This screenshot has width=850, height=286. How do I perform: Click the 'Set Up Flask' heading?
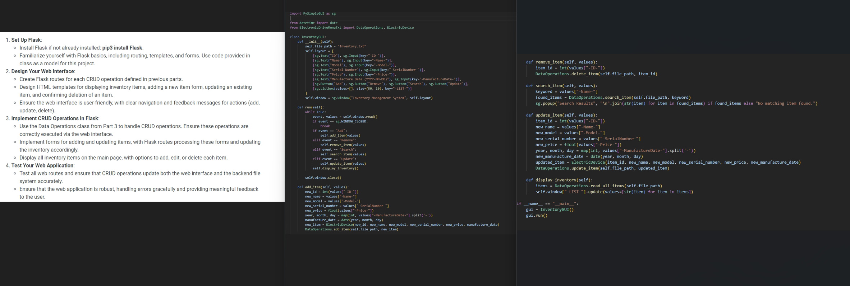26,40
